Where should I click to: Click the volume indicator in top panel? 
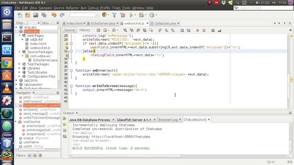click(x=274, y=3)
